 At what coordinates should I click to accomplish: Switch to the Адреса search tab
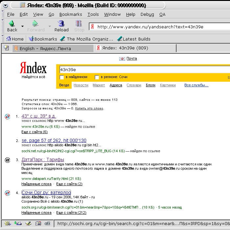[116, 85]
